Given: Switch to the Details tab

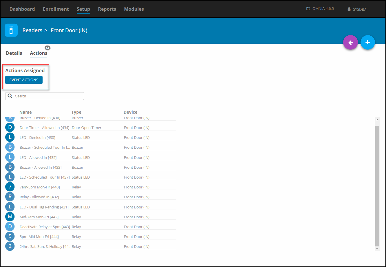Looking at the screenshot, I should [x=14, y=53].
